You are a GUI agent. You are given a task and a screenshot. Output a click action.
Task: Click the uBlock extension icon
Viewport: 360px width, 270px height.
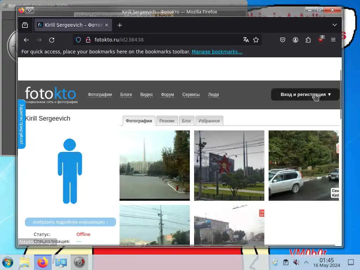click(x=321, y=39)
